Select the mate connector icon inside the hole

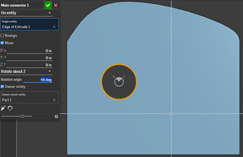119,81
